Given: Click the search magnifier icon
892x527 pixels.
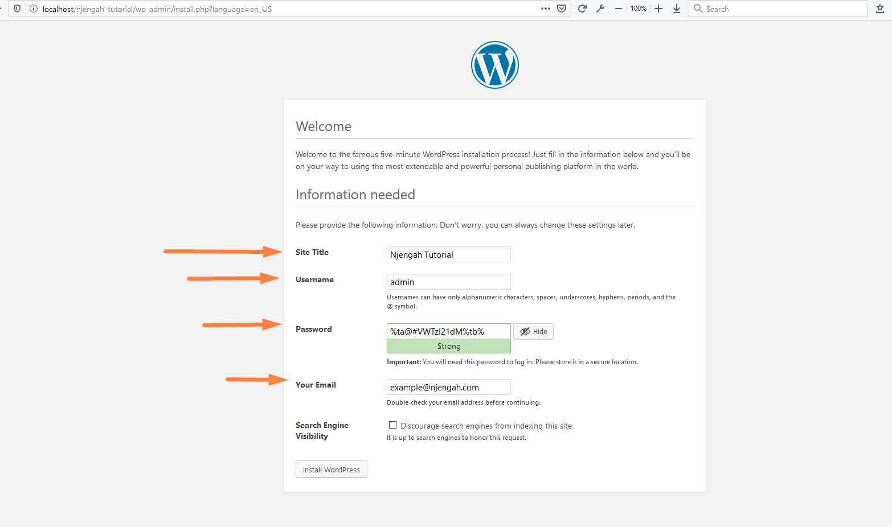Looking at the screenshot, I should (698, 9).
